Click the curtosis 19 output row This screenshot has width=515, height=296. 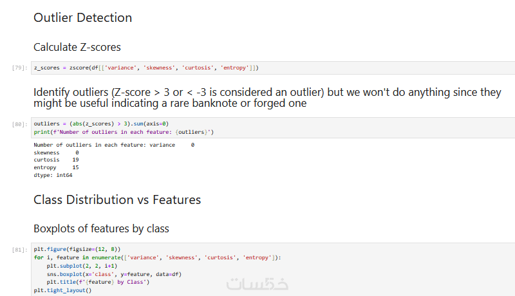tap(56, 160)
